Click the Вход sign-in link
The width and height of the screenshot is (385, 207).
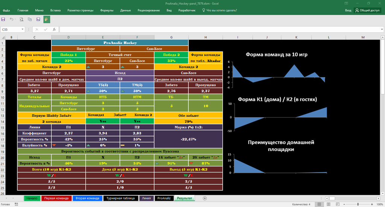(x=348, y=10)
